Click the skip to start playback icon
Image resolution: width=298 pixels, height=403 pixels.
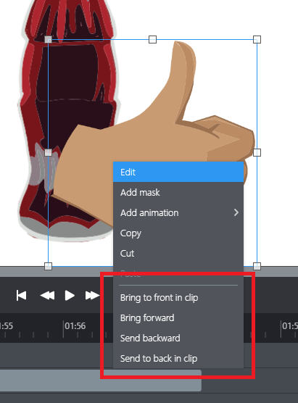click(21, 295)
